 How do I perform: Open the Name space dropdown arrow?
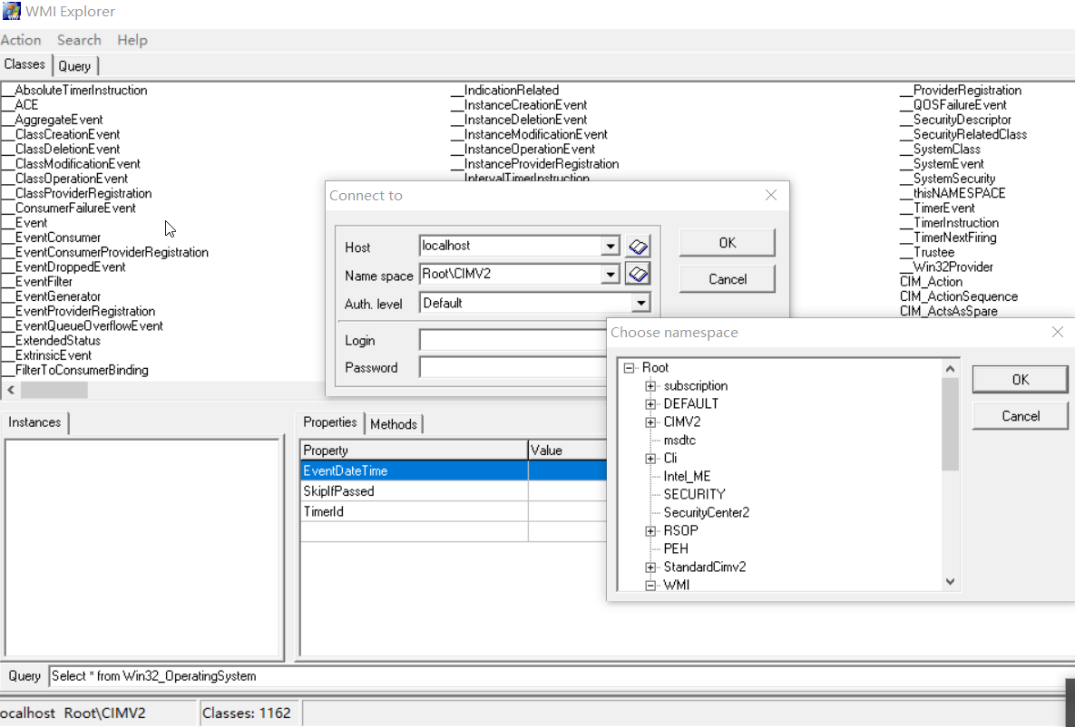click(610, 274)
